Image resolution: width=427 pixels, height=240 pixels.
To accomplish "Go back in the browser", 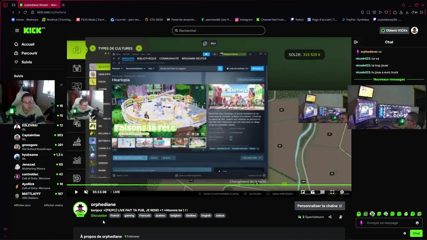I will (13, 12).
